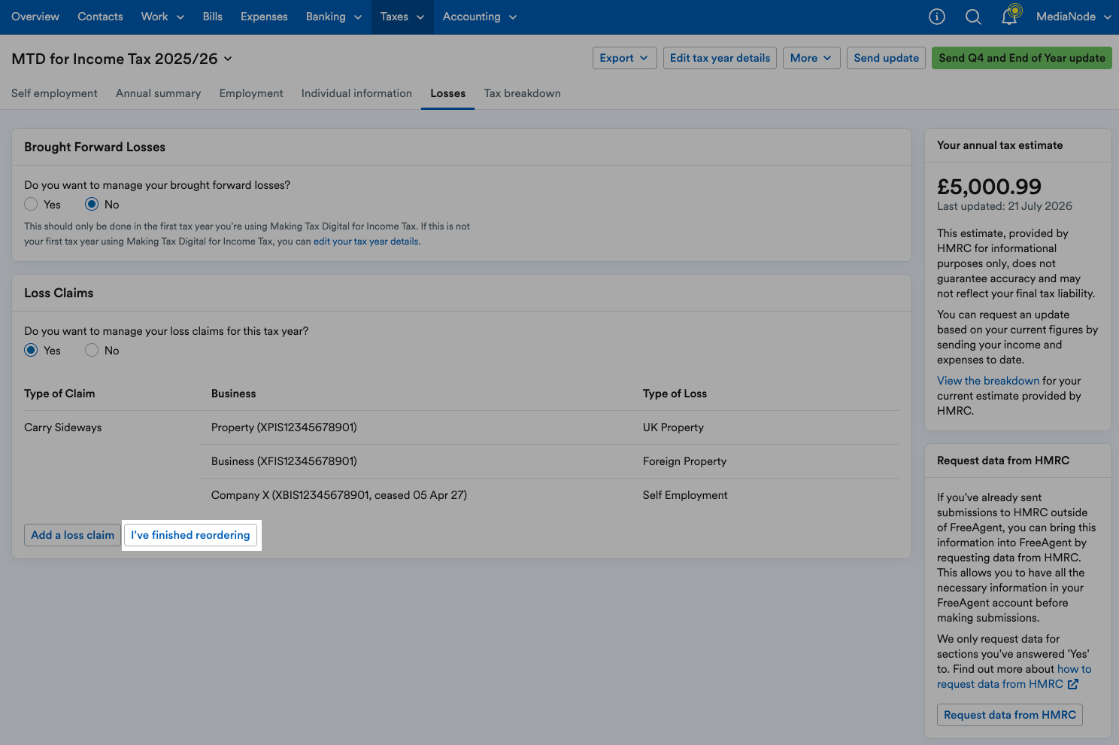The image size is (1119, 745).
Task: Select Business (XFIS12345678901) row
Action: tap(549, 461)
